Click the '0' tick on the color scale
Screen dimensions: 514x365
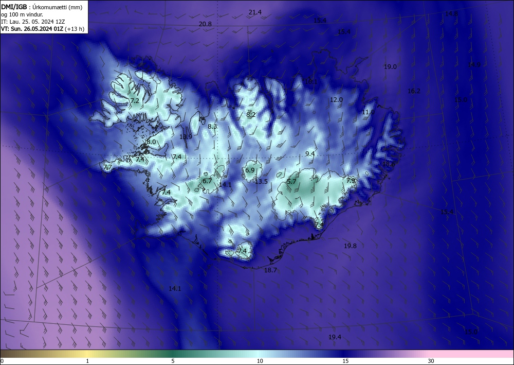(2, 361)
